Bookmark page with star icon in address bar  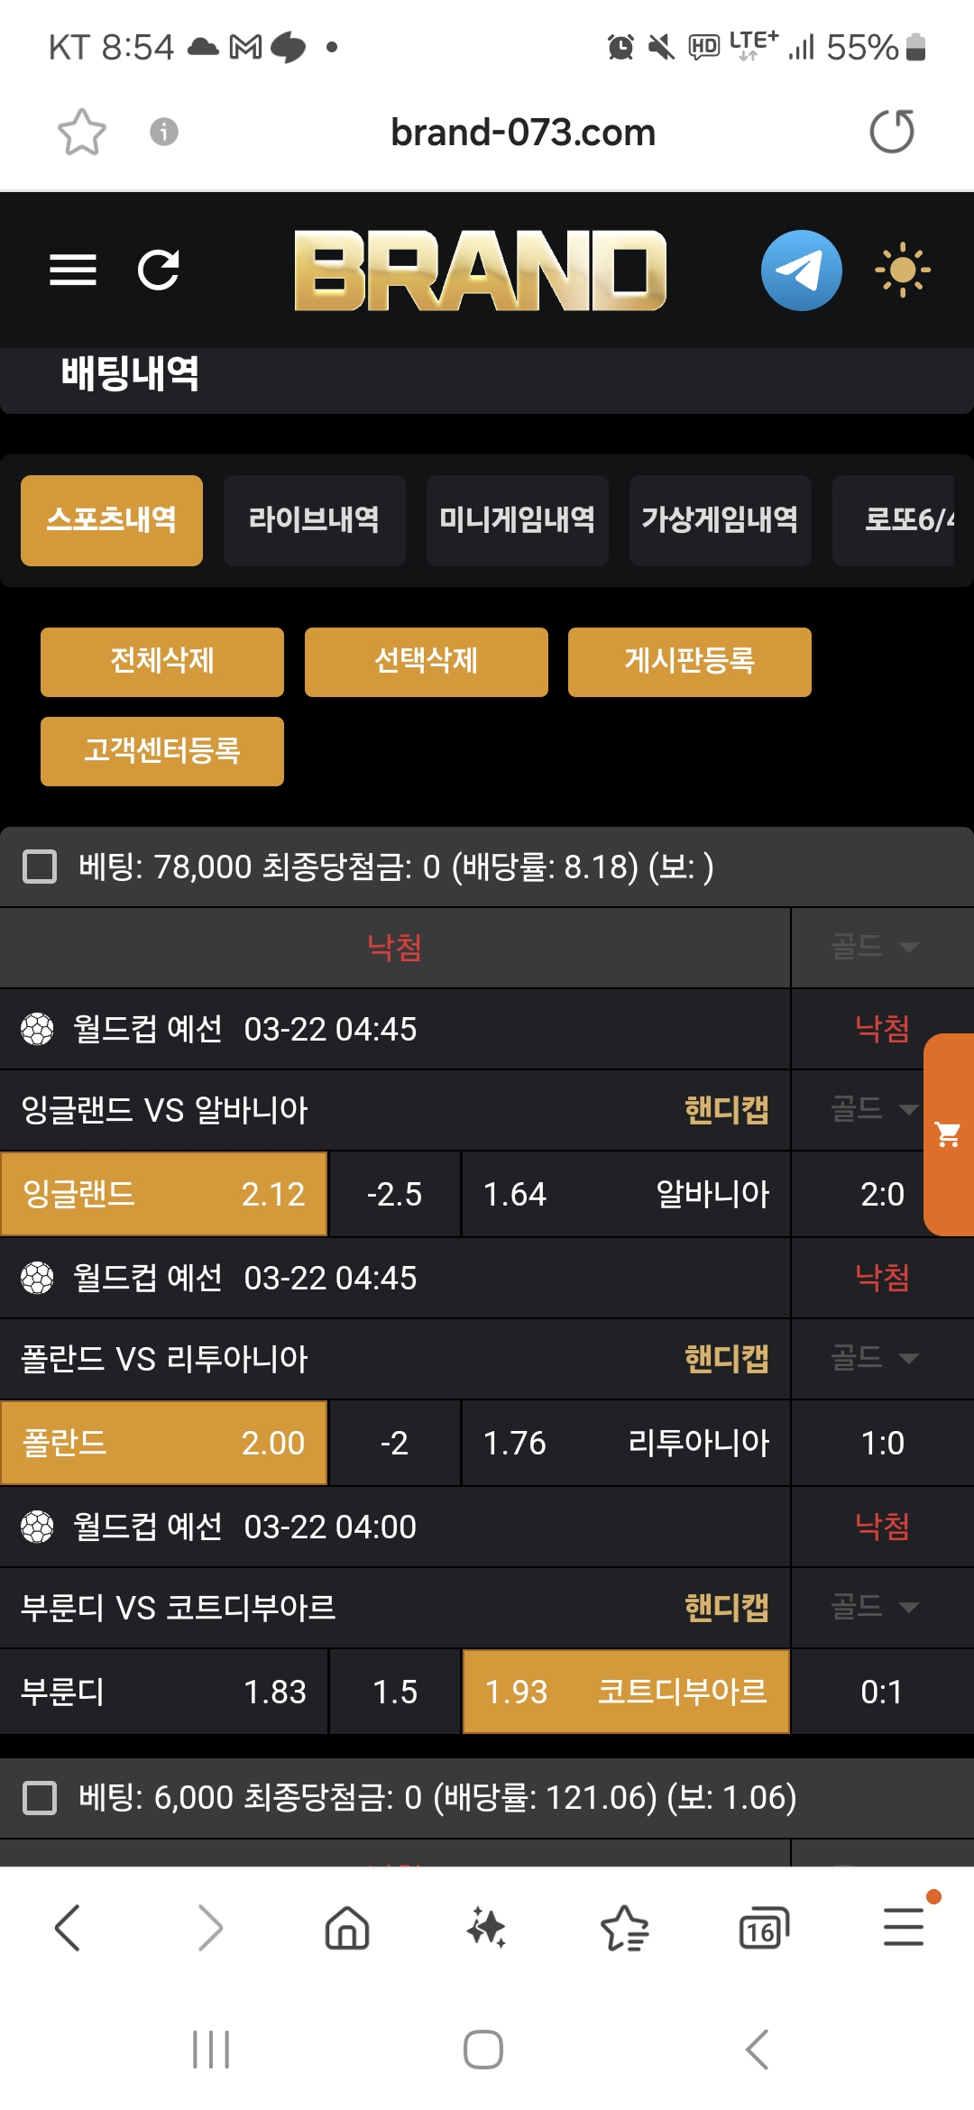[x=82, y=133]
